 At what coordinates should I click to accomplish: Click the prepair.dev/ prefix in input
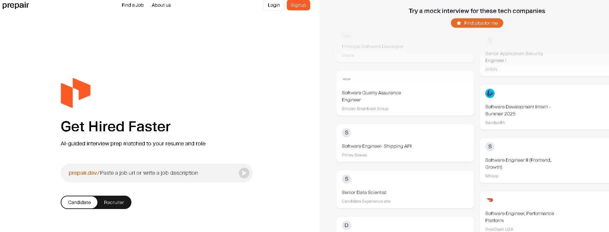coord(84,173)
